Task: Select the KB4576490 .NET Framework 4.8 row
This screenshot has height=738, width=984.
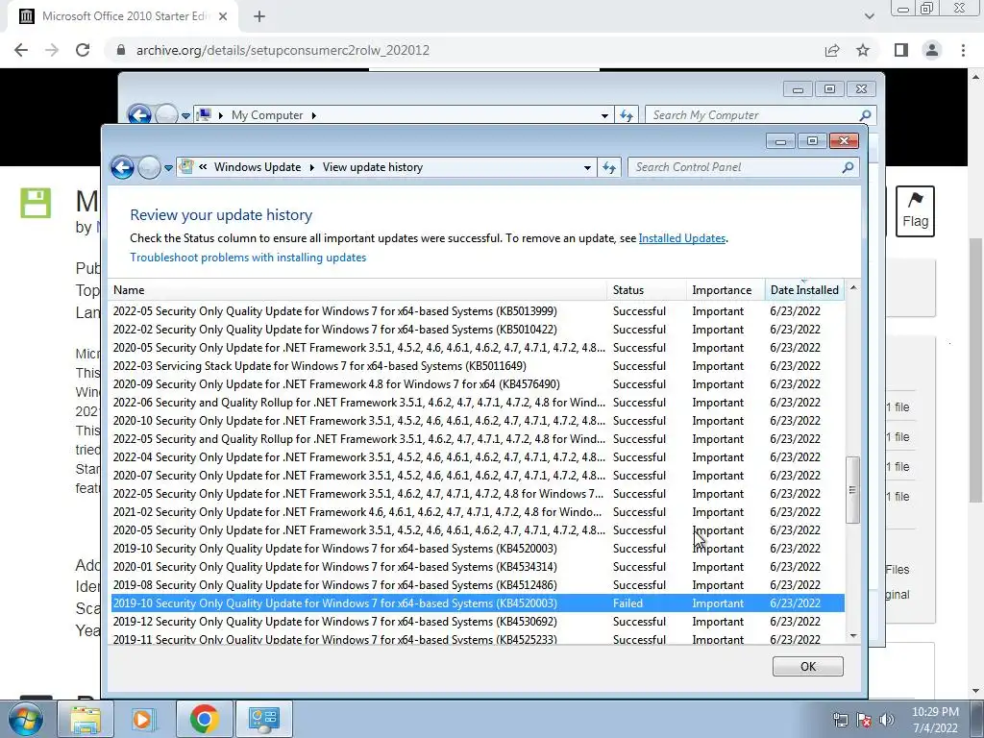Action: 478,384
